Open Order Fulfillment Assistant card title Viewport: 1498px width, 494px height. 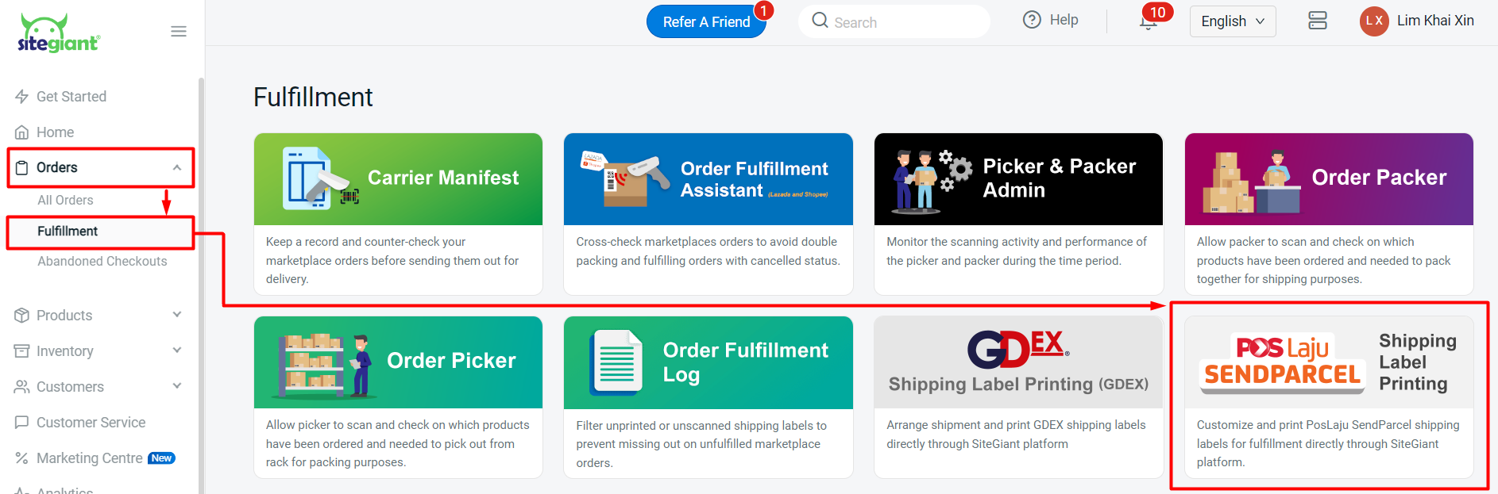click(x=755, y=179)
